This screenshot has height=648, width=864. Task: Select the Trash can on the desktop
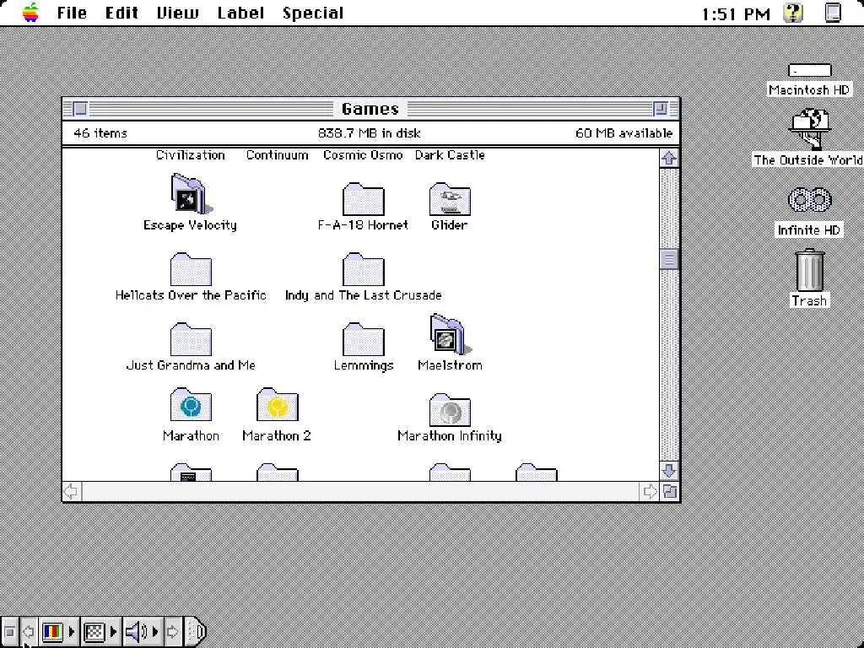(809, 270)
